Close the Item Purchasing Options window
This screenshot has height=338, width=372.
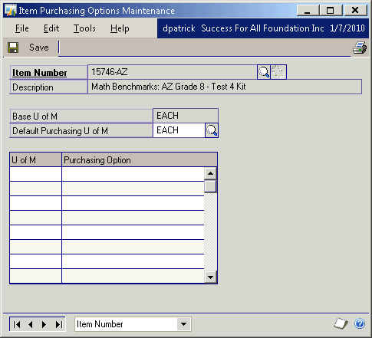(x=355, y=11)
